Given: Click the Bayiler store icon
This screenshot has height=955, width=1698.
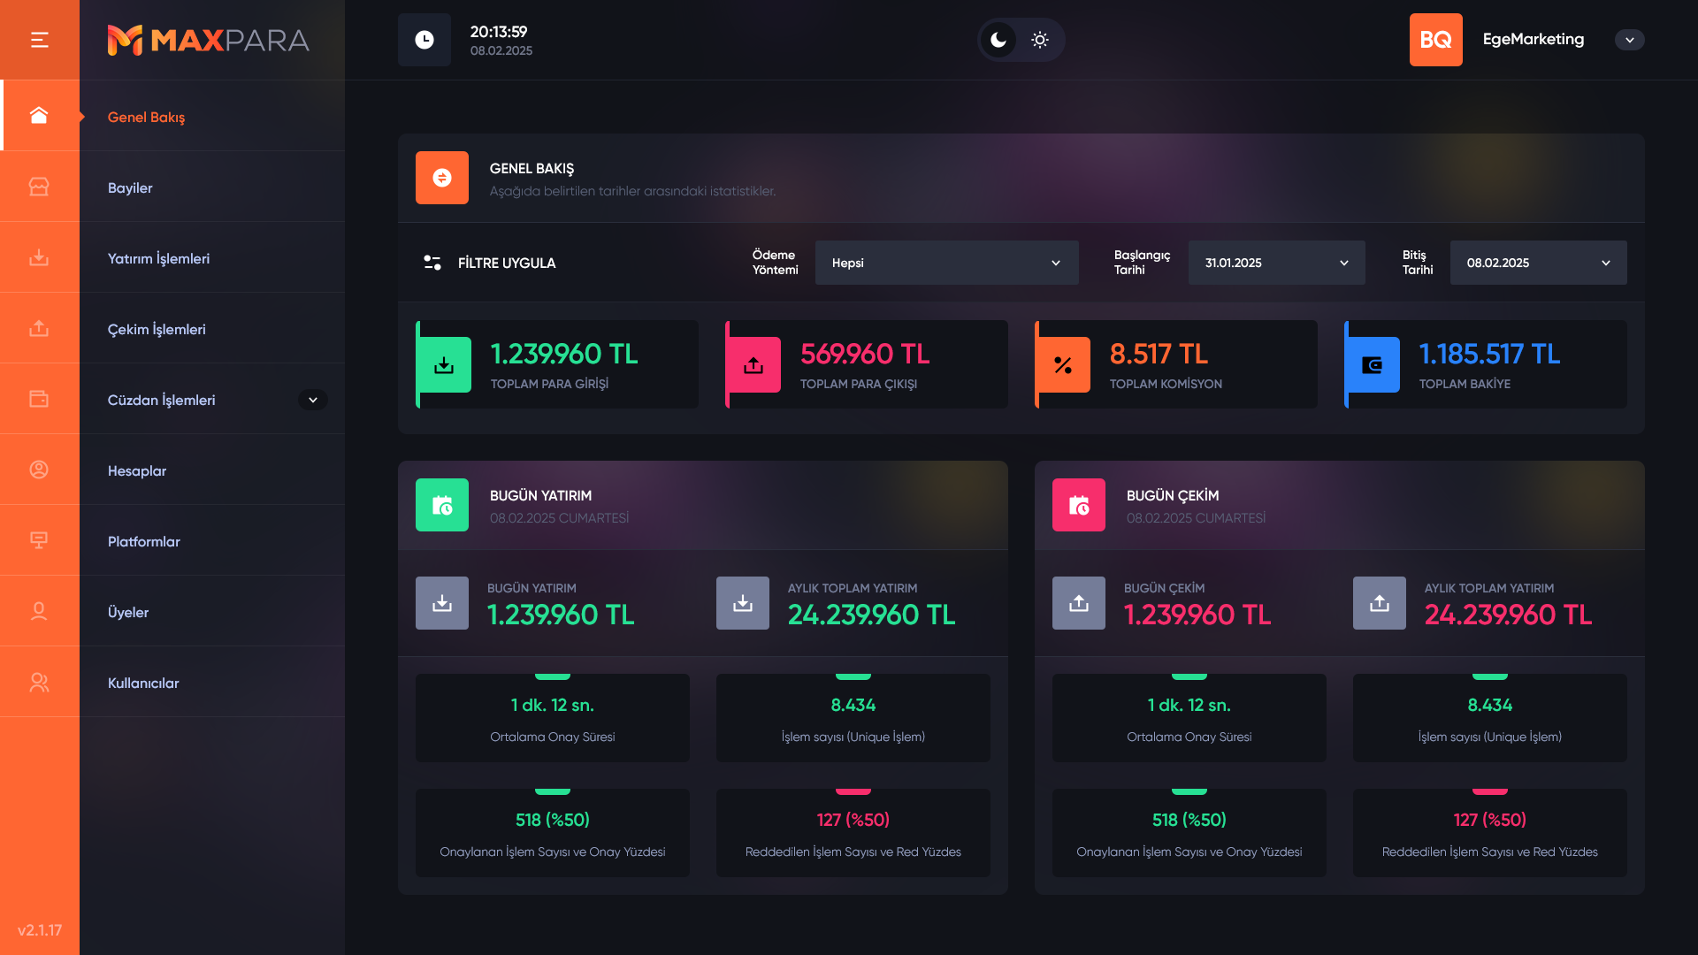Looking at the screenshot, I should click(39, 187).
